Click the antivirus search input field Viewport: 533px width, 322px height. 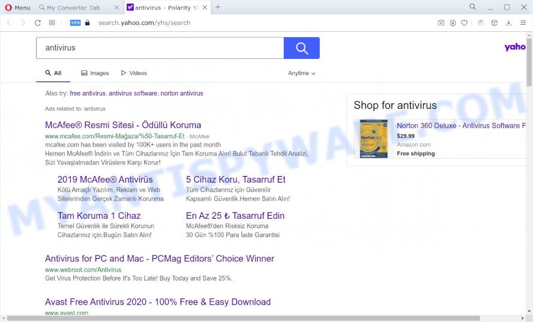[160, 48]
